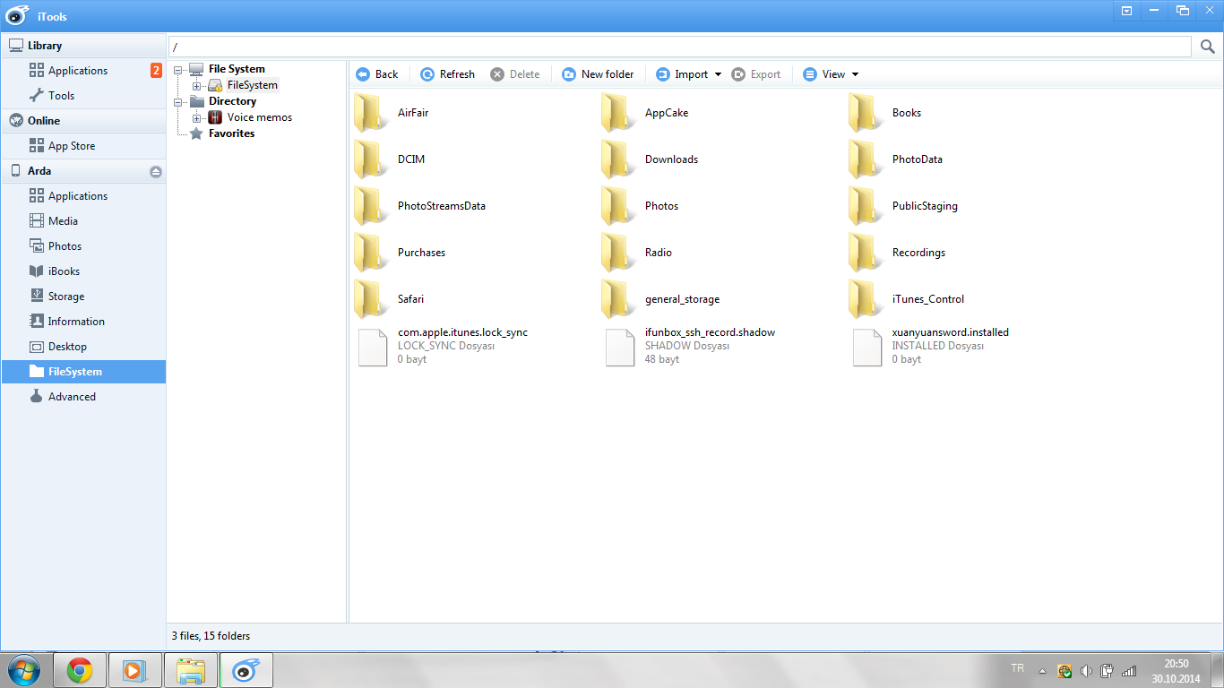Image resolution: width=1224 pixels, height=688 pixels.
Task: Select the com.apple.itunes.lock_sync file
Action: (x=443, y=346)
